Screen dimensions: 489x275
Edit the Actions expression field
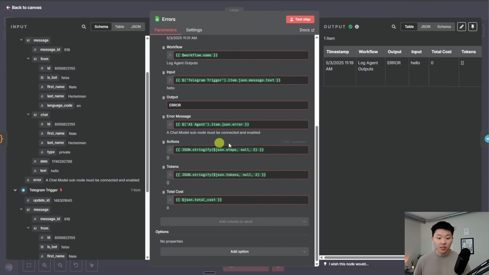point(241,150)
